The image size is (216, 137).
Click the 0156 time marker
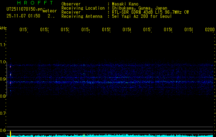[x=127, y=29]
